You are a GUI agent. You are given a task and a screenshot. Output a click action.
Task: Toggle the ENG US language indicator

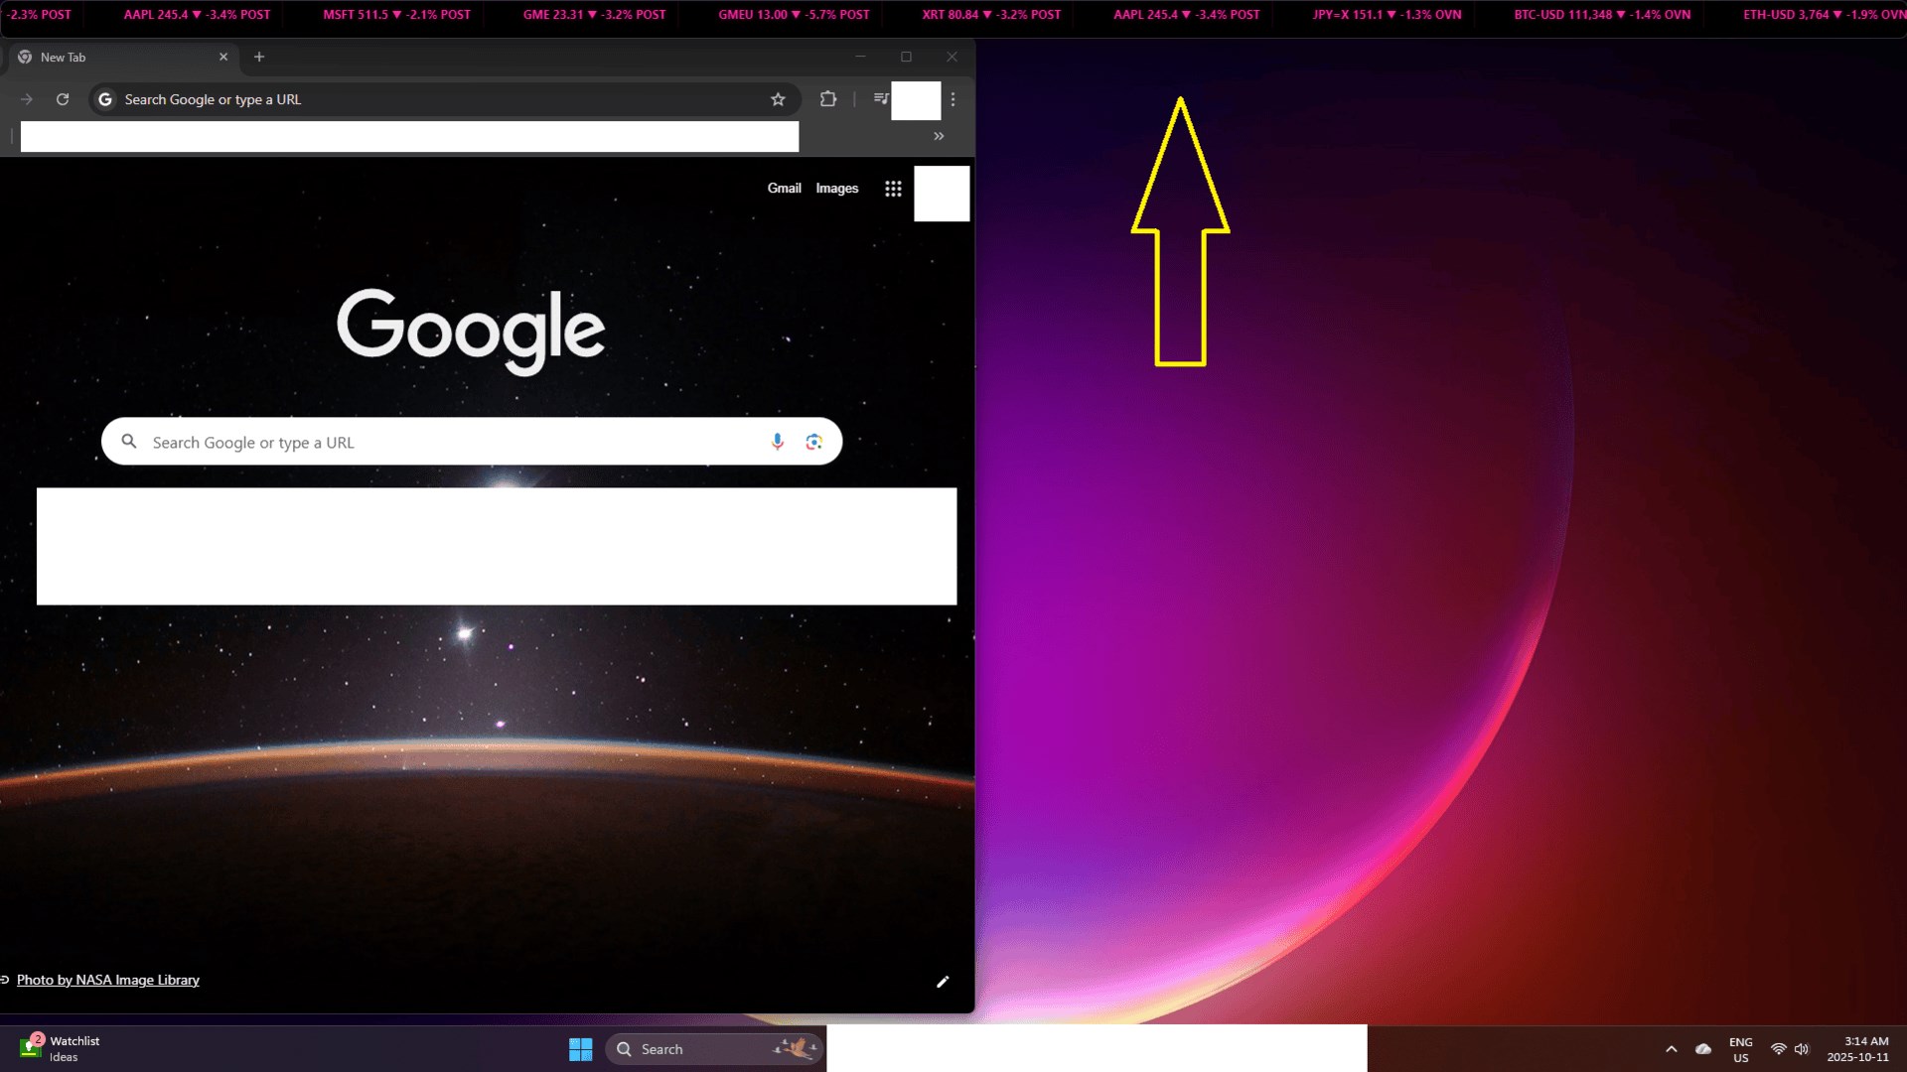pos(1740,1049)
